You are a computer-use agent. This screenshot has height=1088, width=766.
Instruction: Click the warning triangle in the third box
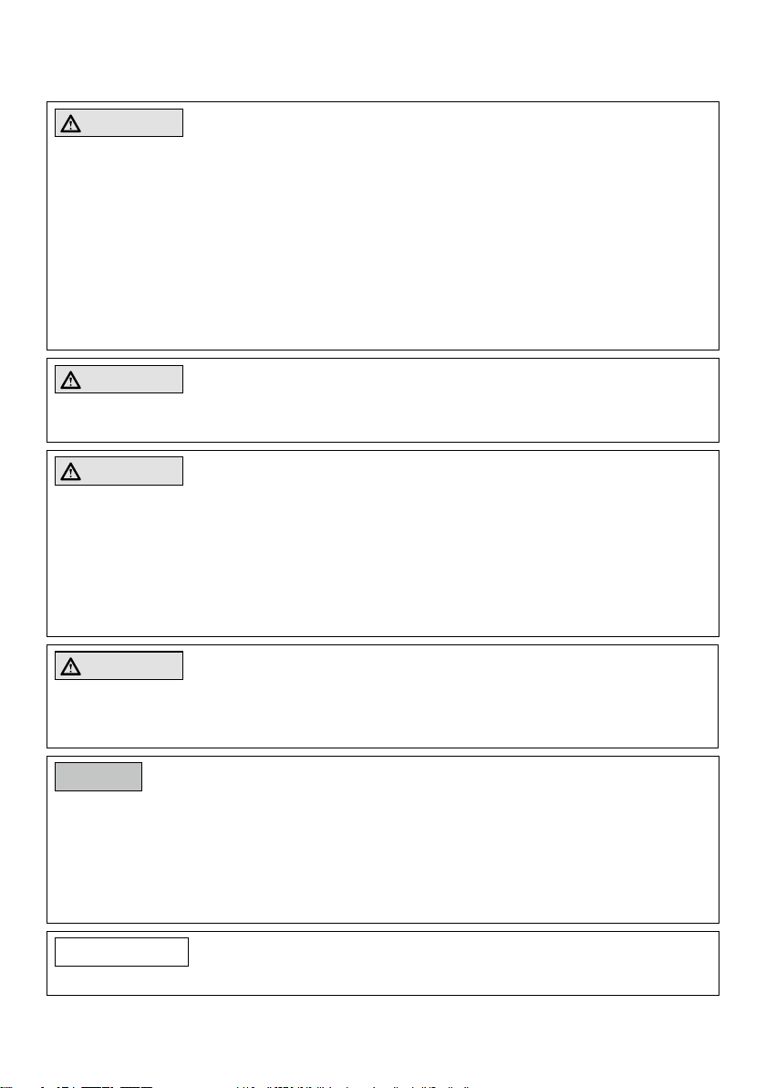[70, 472]
